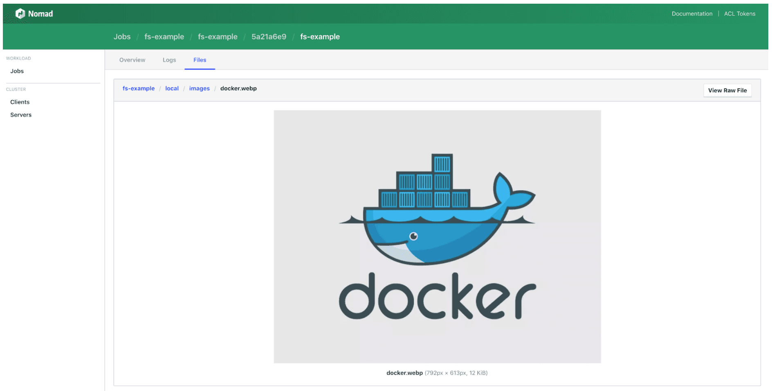Click docker.webp in the file path
The image size is (772, 391).
click(x=238, y=89)
